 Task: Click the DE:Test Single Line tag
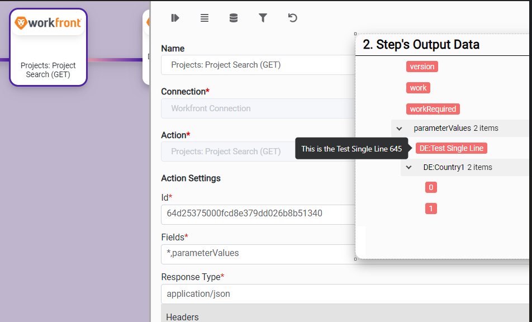(x=451, y=148)
